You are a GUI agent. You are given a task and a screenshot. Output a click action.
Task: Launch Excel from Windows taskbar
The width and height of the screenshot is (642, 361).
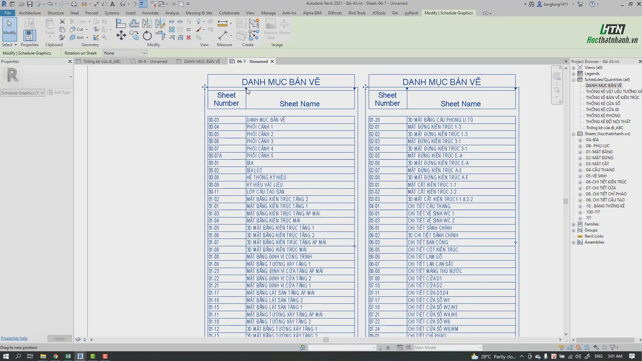click(68, 356)
